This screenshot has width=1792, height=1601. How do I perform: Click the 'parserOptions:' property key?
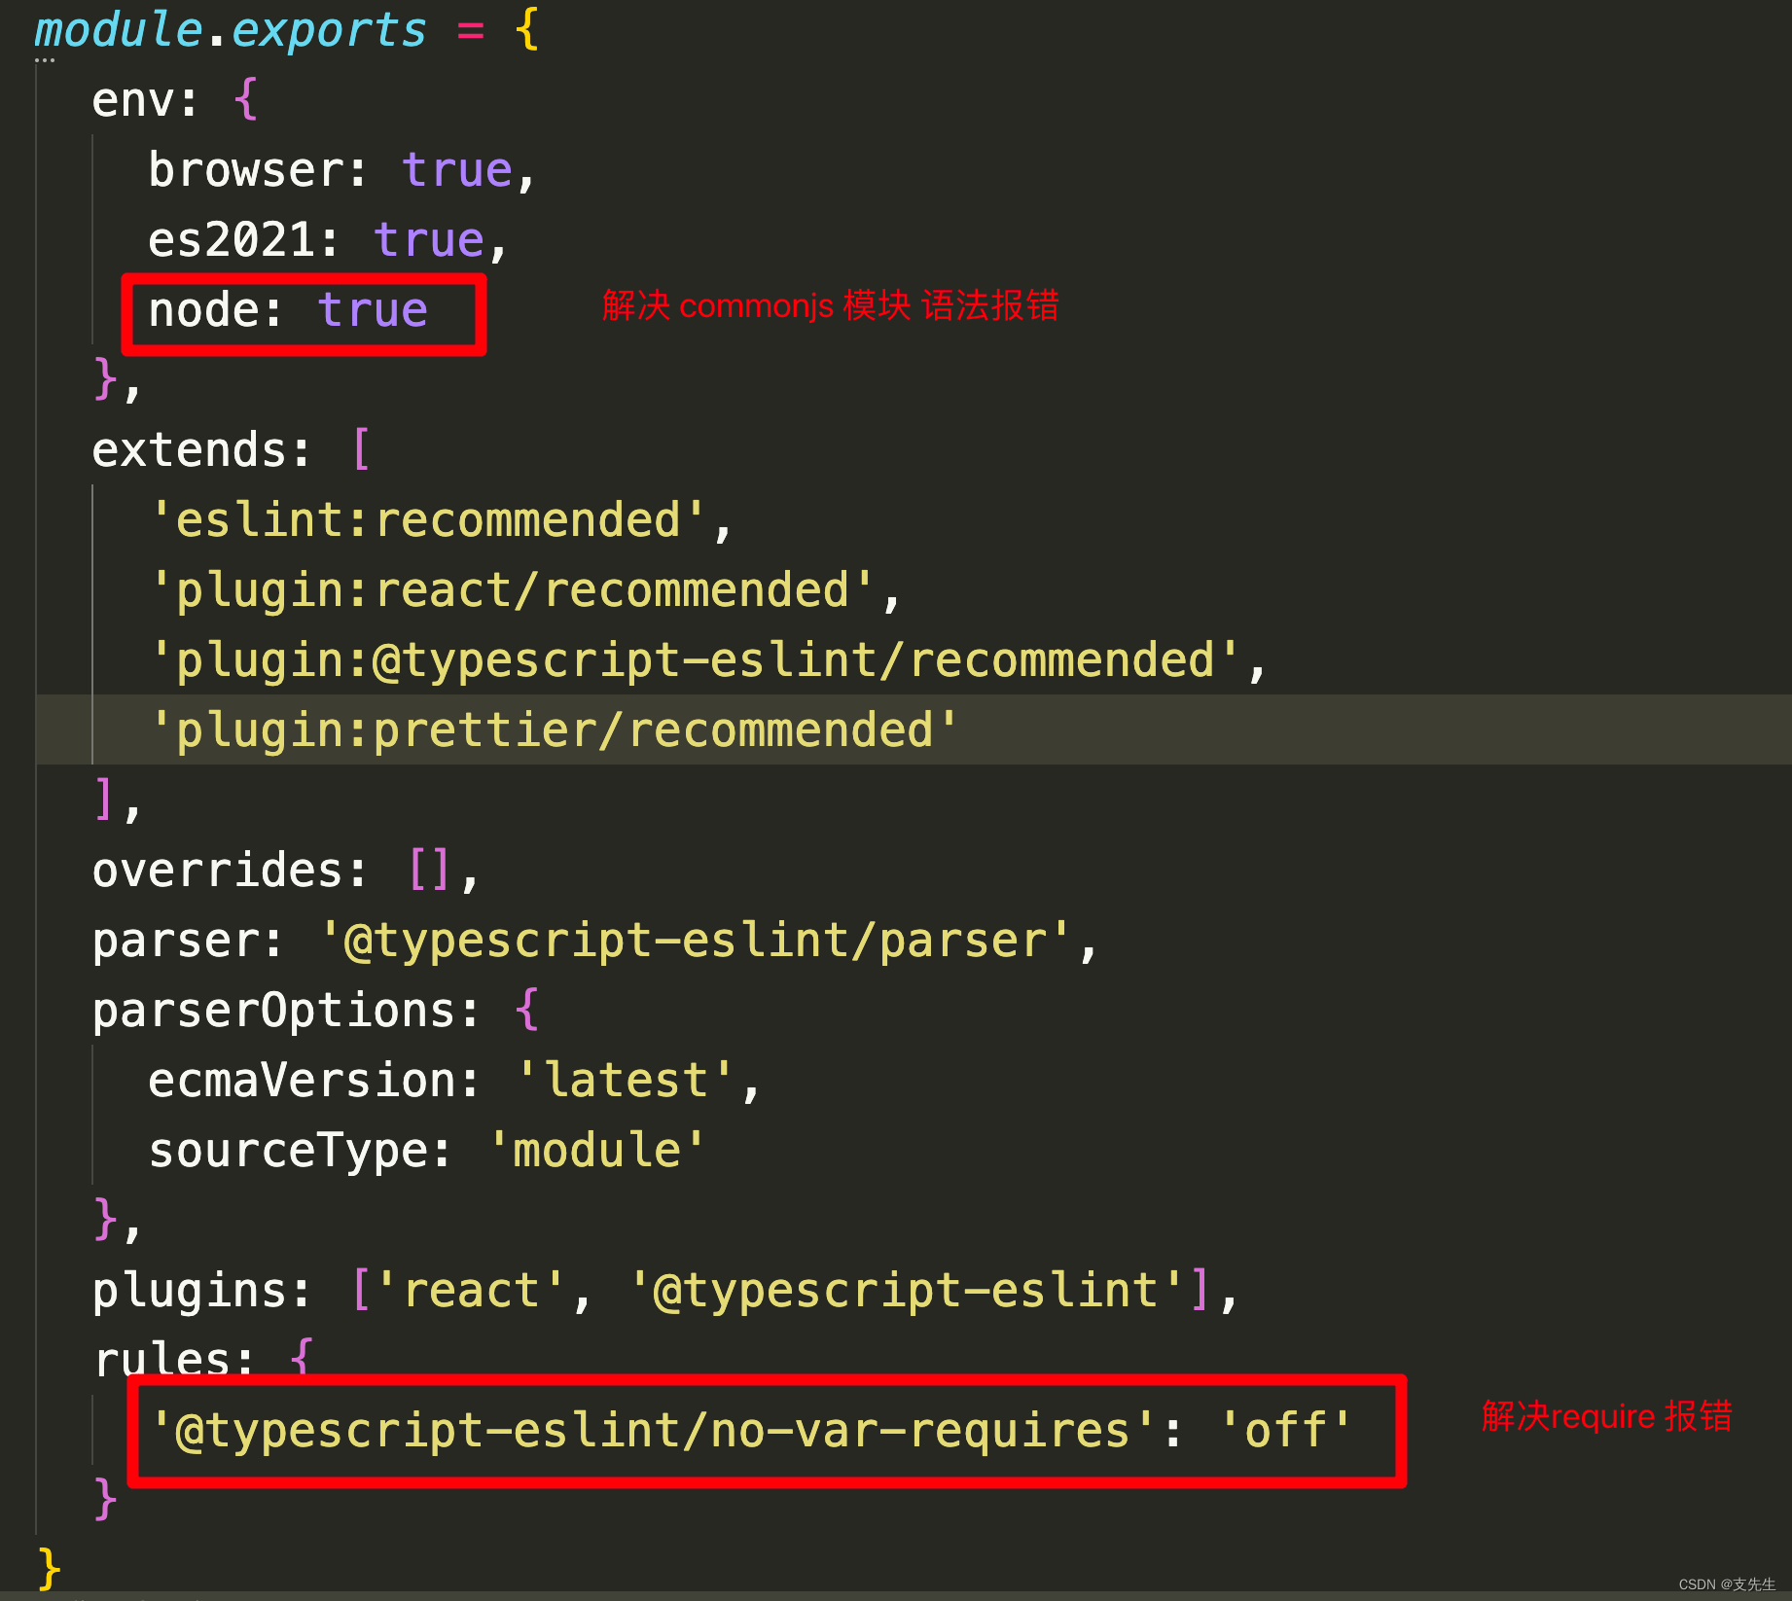[x=286, y=1011]
